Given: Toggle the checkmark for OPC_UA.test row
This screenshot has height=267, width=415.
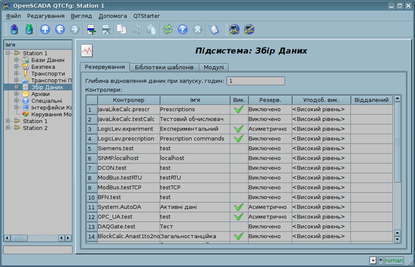Looking at the screenshot, I should click(238, 217).
